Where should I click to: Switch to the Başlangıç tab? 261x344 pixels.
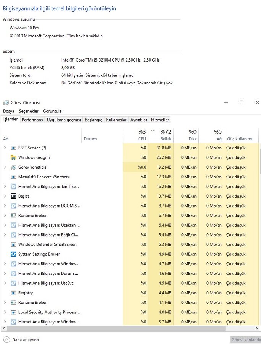[93, 120]
